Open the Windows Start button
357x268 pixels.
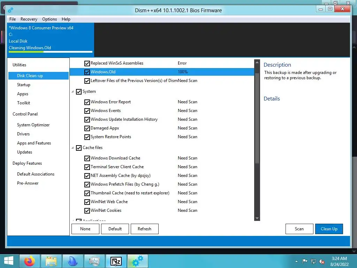point(9,261)
